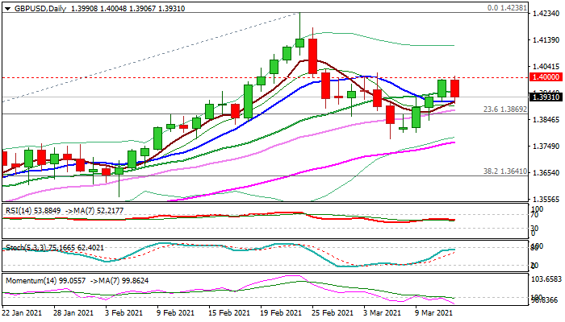The image size is (565, 322).
Task: Click the 22 Jan 2021 date label
Action: (23, 312)
